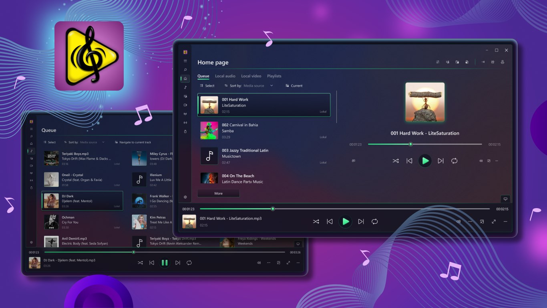Screen dimensions: 547x308
Task: Click seek slider in Queue window
Action: tap(165, 252)
